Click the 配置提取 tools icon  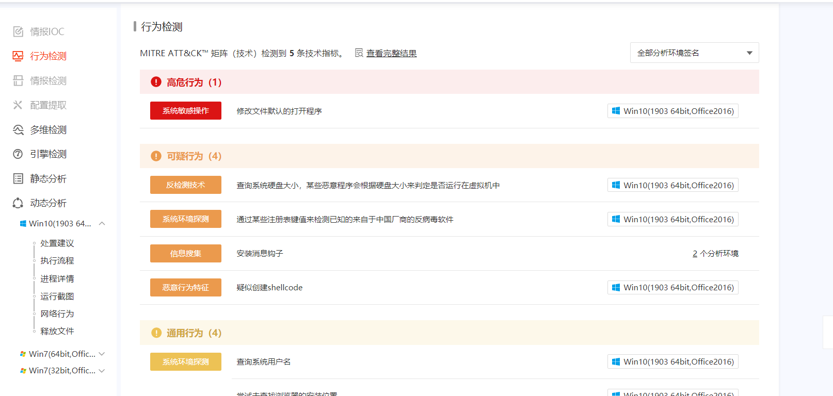(x=18, y=105)
